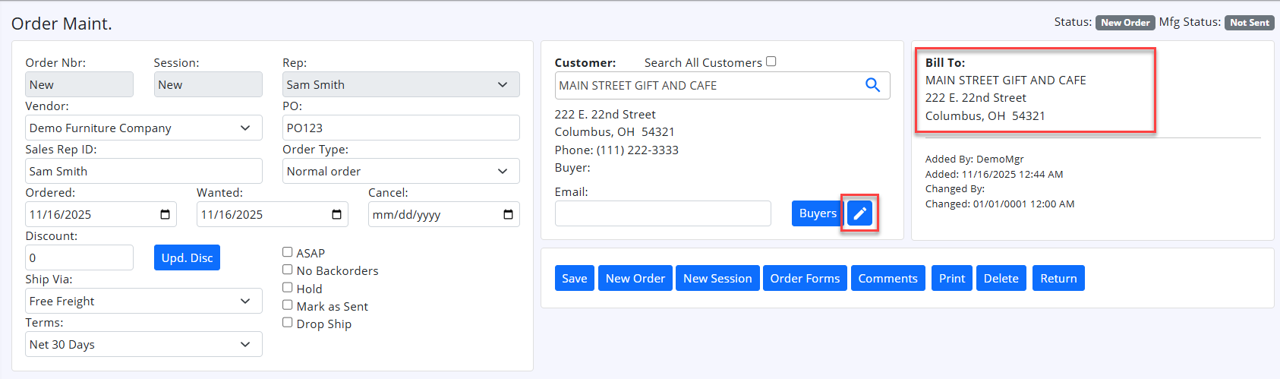Click the Buyers button
This screenshot has height=379, width=1280.
coord(817,213)
